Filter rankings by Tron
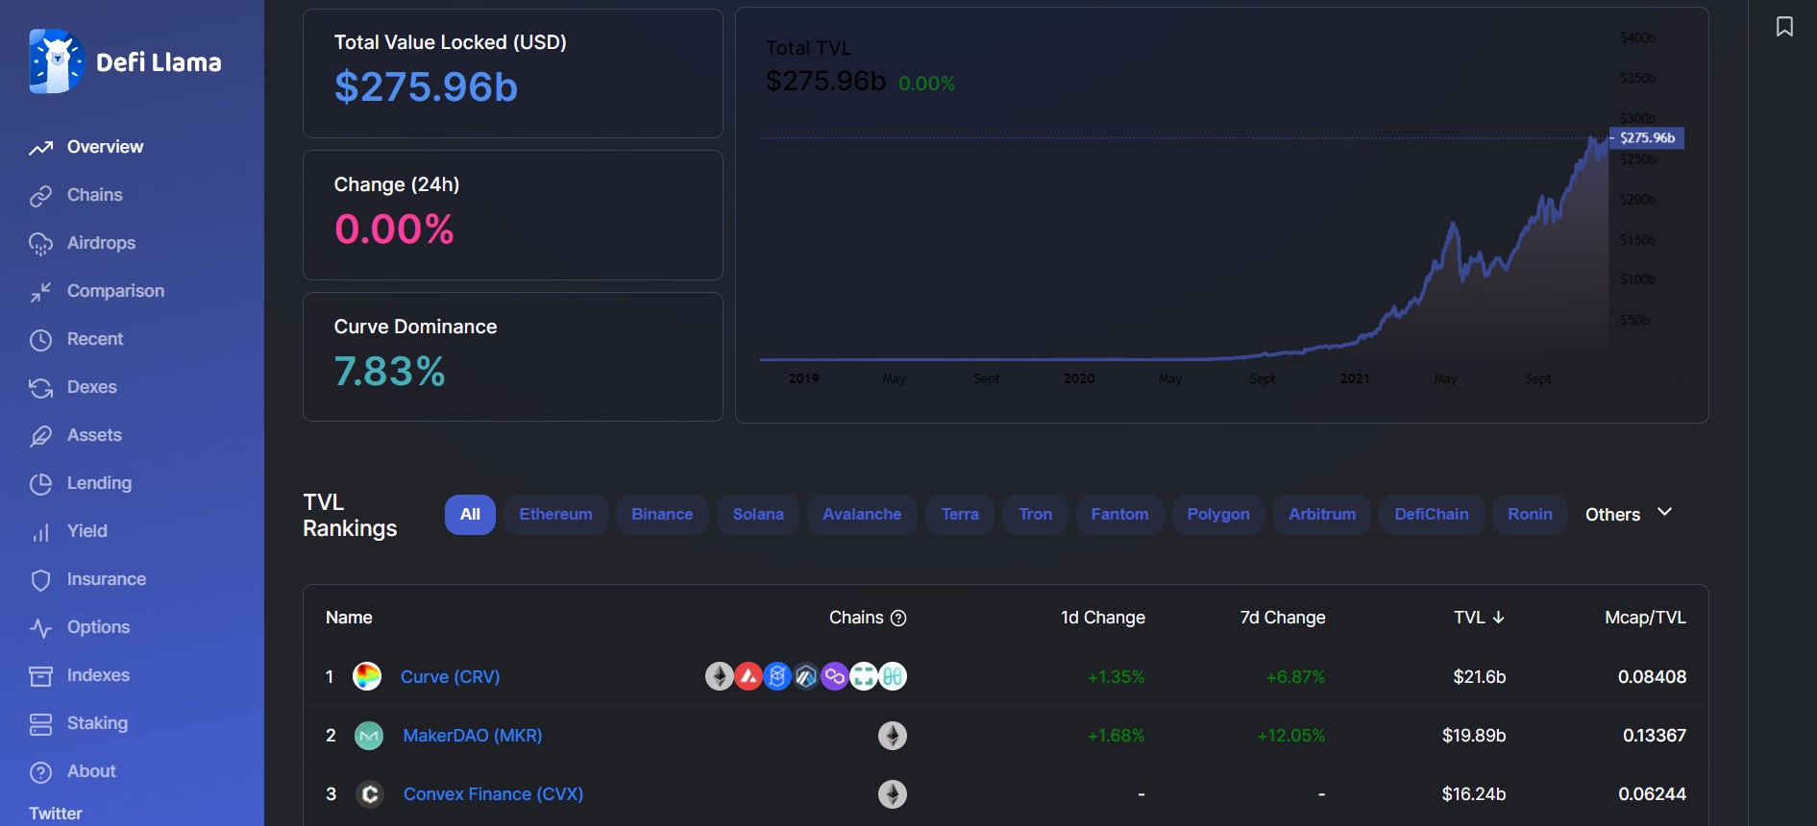This screenshot has height=826, width=1817. tap(1036, 514)
